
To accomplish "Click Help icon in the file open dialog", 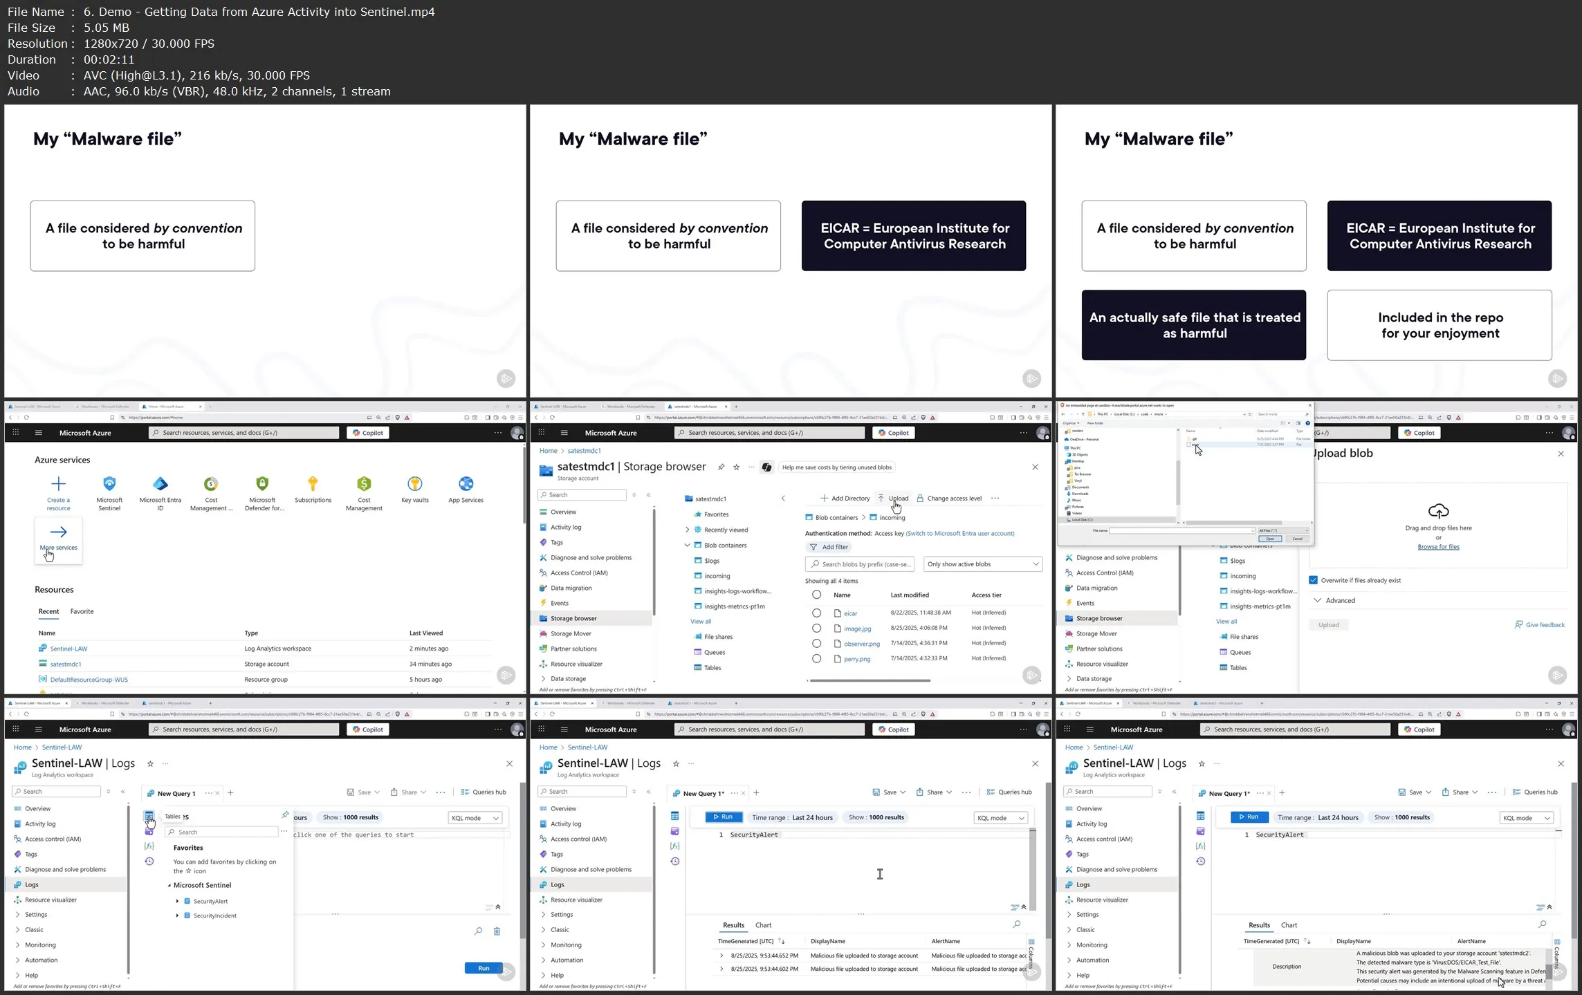I will pos(1307,423).
